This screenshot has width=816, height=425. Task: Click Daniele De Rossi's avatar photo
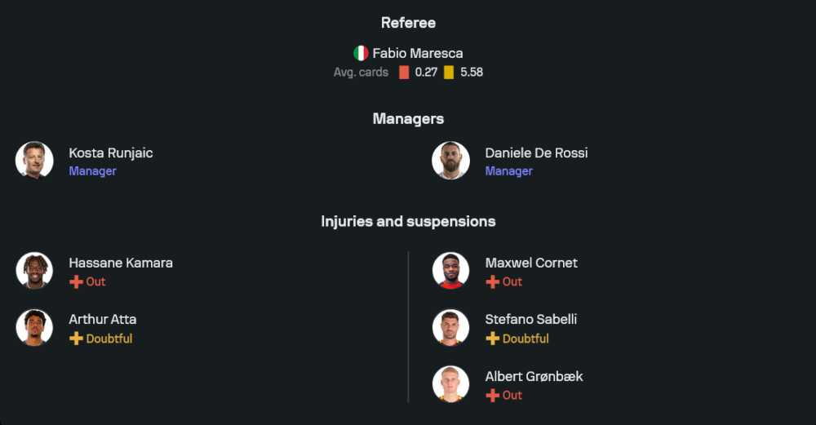[x=450, y=160]
